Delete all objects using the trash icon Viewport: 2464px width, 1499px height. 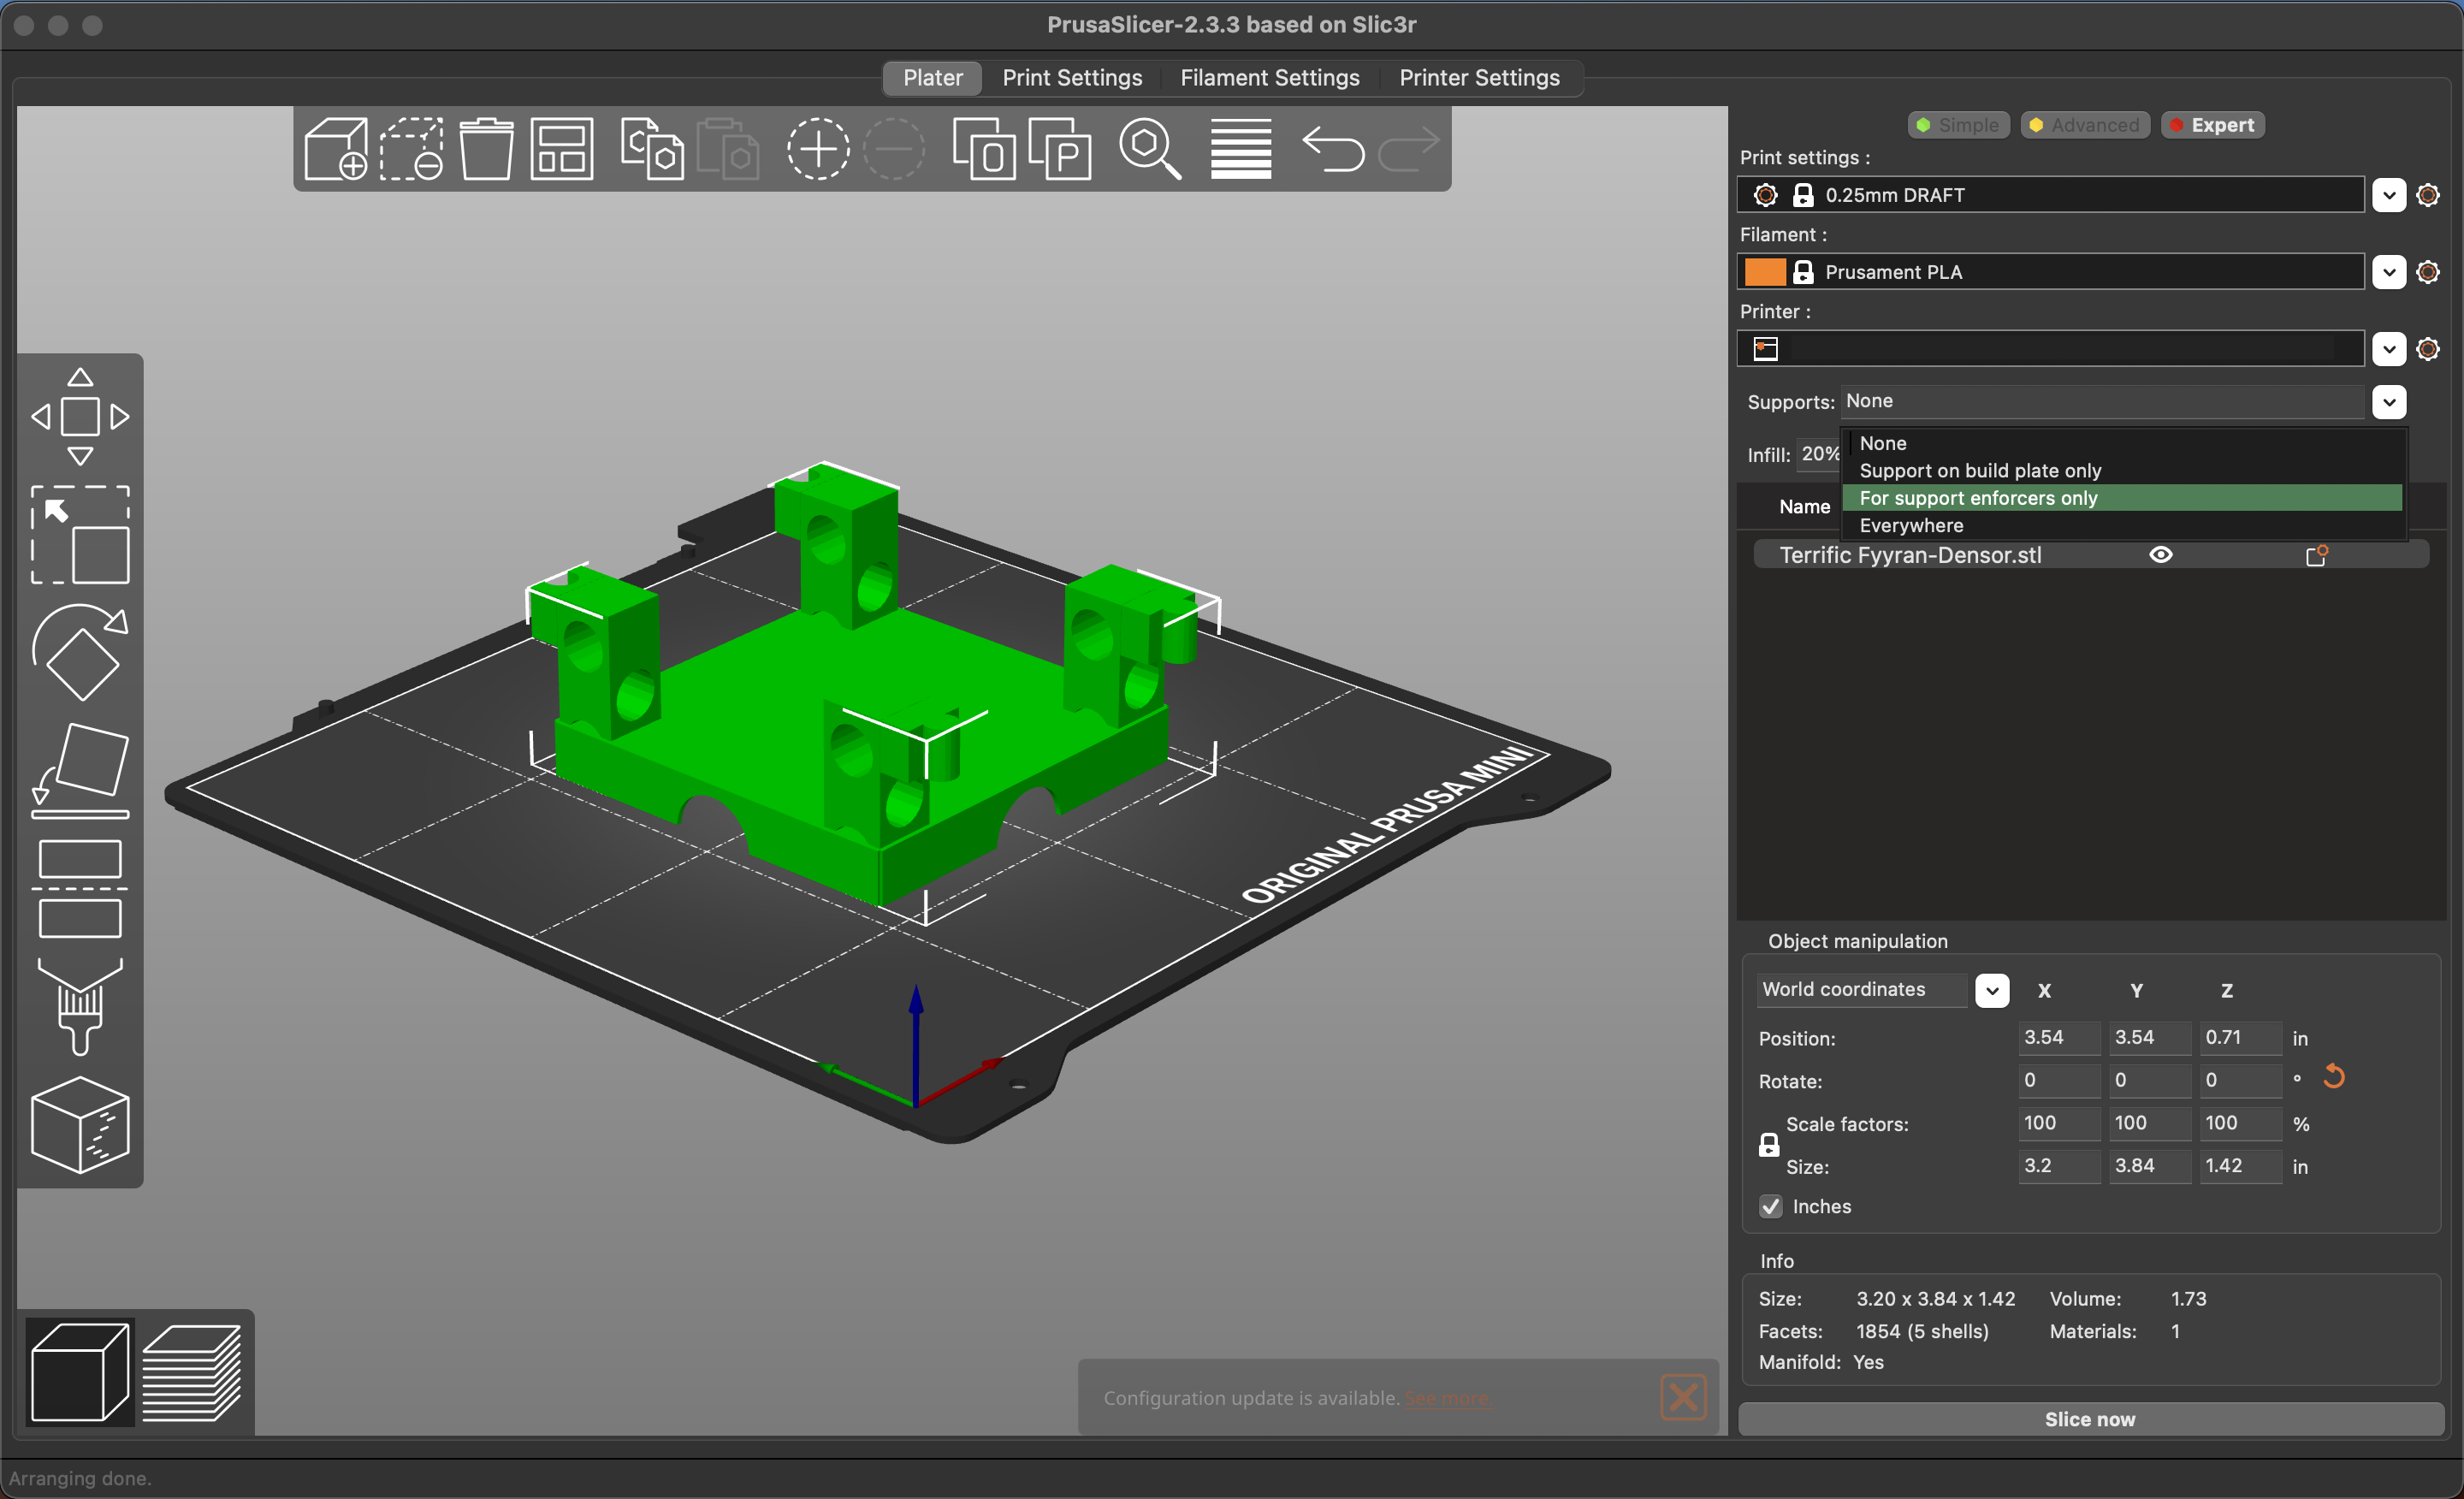click(x=486, y=148)
